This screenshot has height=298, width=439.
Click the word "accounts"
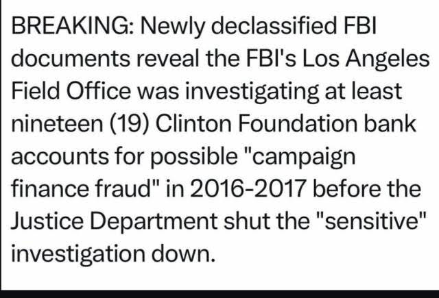[58, 156]
